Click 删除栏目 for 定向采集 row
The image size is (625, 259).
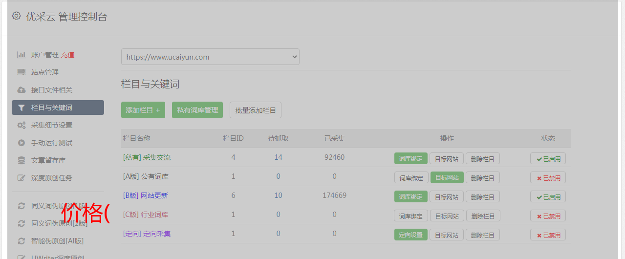[x=483, y=235]
